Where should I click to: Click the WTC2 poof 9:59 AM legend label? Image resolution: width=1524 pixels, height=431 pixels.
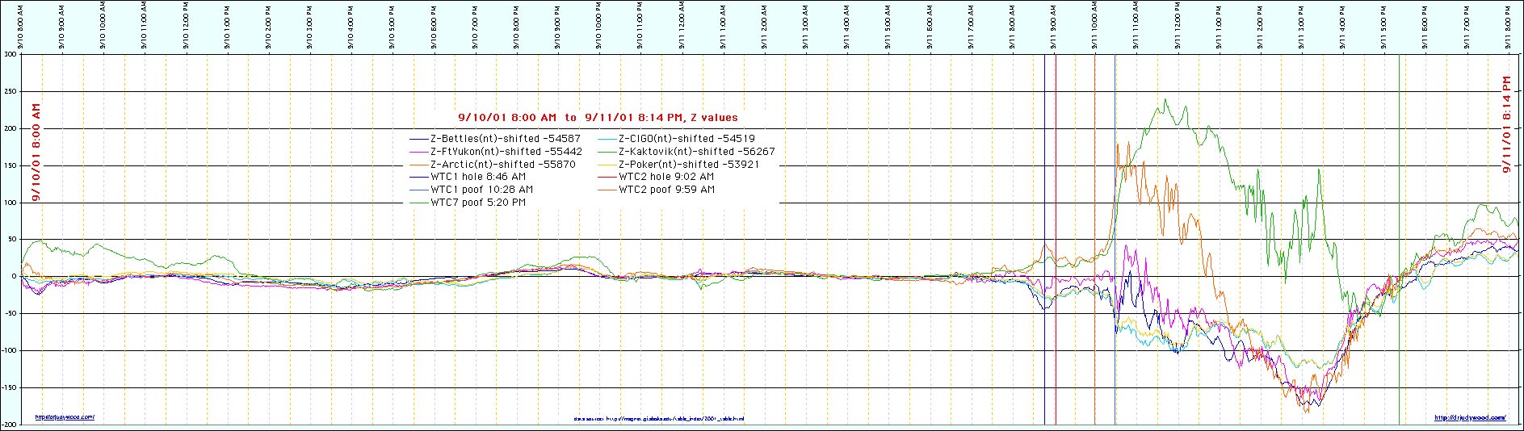[666, 190]
